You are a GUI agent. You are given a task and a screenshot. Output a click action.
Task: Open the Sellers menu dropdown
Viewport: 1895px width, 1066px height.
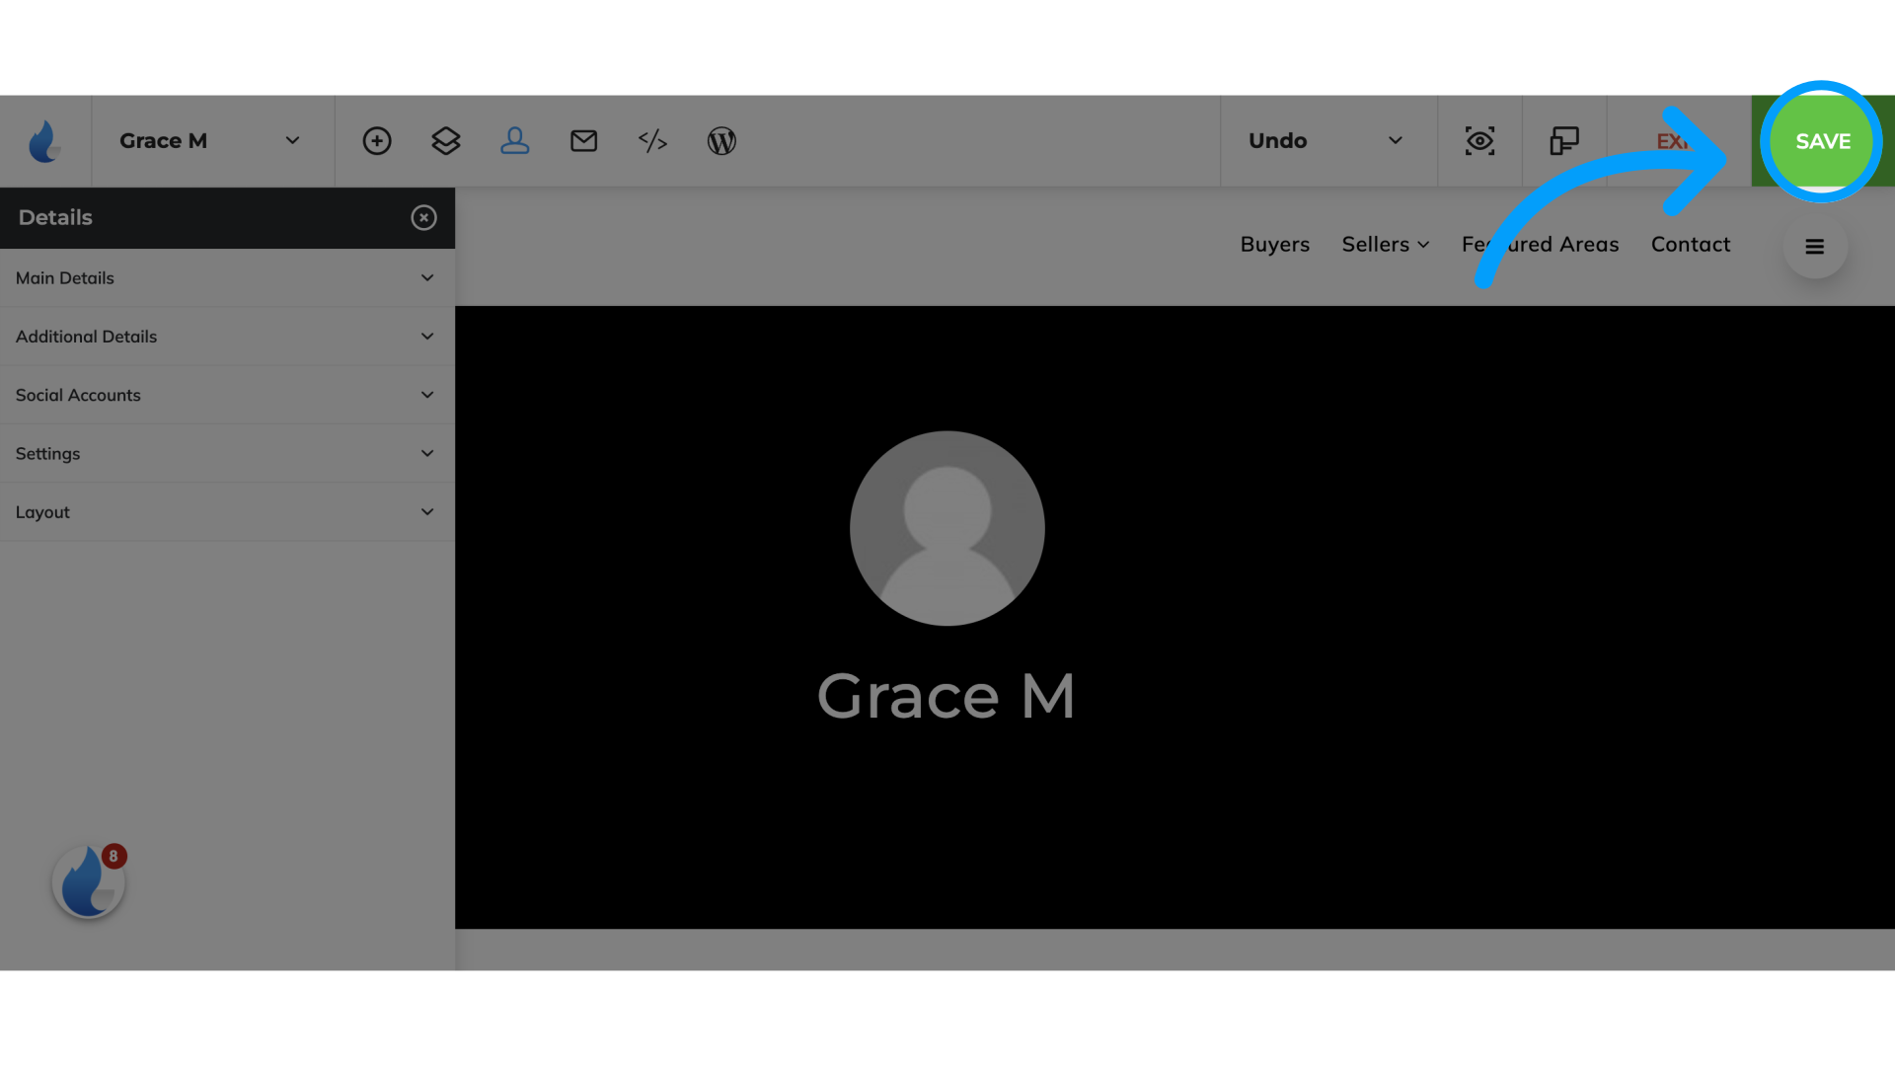pos(1386,245)
